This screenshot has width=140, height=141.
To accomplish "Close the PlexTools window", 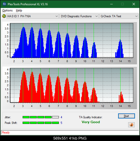I will [134, 4].
